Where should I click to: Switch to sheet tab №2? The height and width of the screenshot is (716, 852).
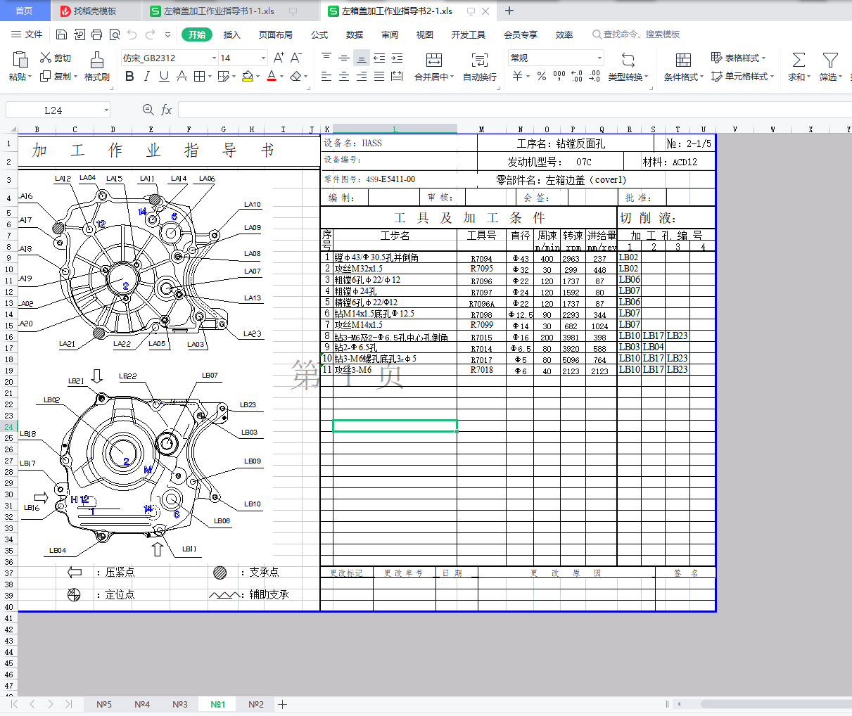[x=256, y=704]
